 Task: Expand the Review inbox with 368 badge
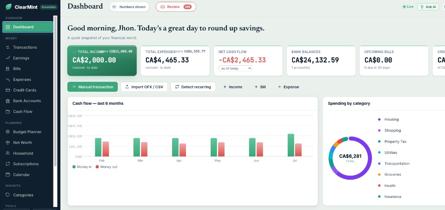tap(176, 7)
